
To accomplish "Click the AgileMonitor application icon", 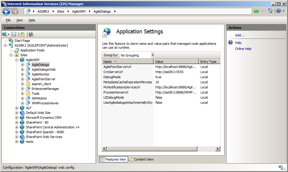I will point(28,74).
